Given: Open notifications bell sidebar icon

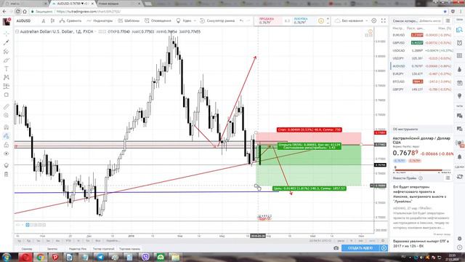Looking at the screenshot, I should pyautogui.click(x=459, y=156).
